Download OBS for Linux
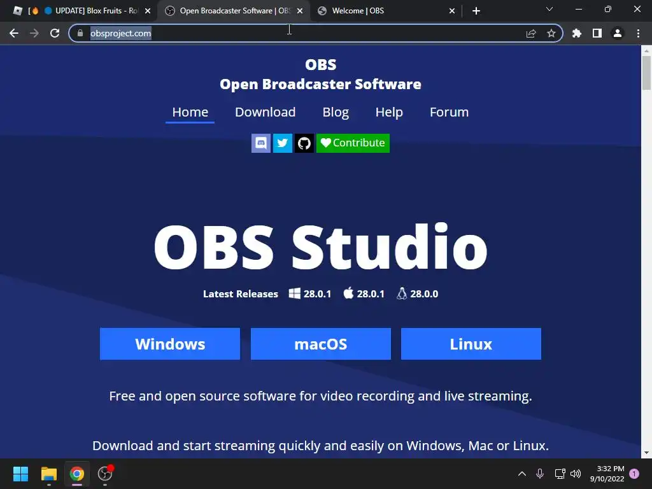The width and height of the screenshot is (652, 489). [471, 344]
